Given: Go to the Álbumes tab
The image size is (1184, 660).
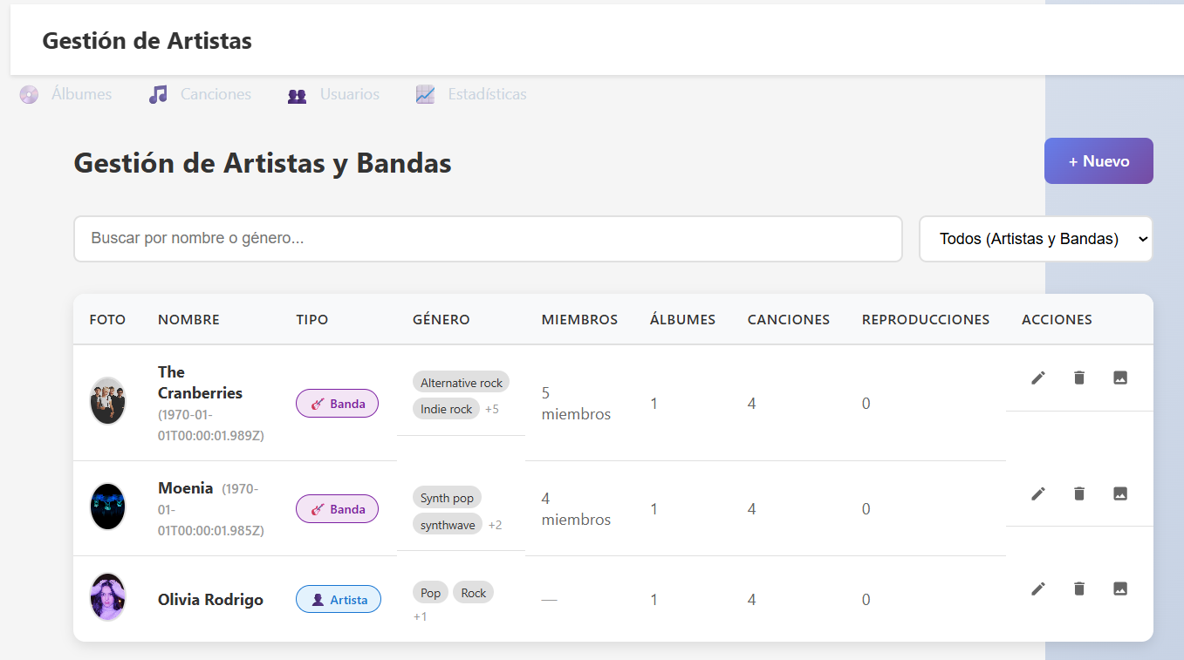Looking at the screenshot, I should pyautogui.click(x=66, y=94).
